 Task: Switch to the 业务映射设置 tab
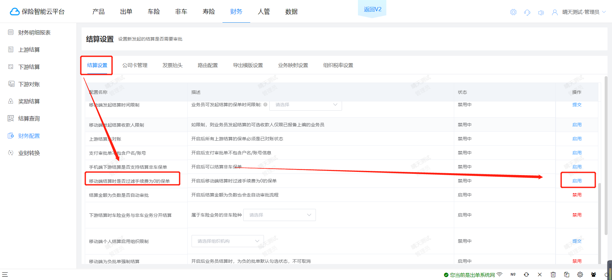tap(293, 65)
